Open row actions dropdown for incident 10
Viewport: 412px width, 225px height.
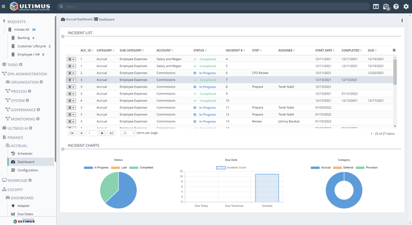[x=71, y=101]
